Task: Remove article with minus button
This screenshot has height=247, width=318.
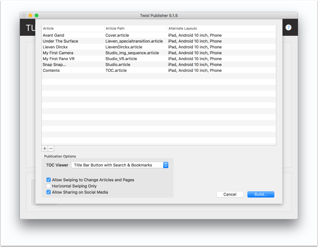Action: [51, 148]
